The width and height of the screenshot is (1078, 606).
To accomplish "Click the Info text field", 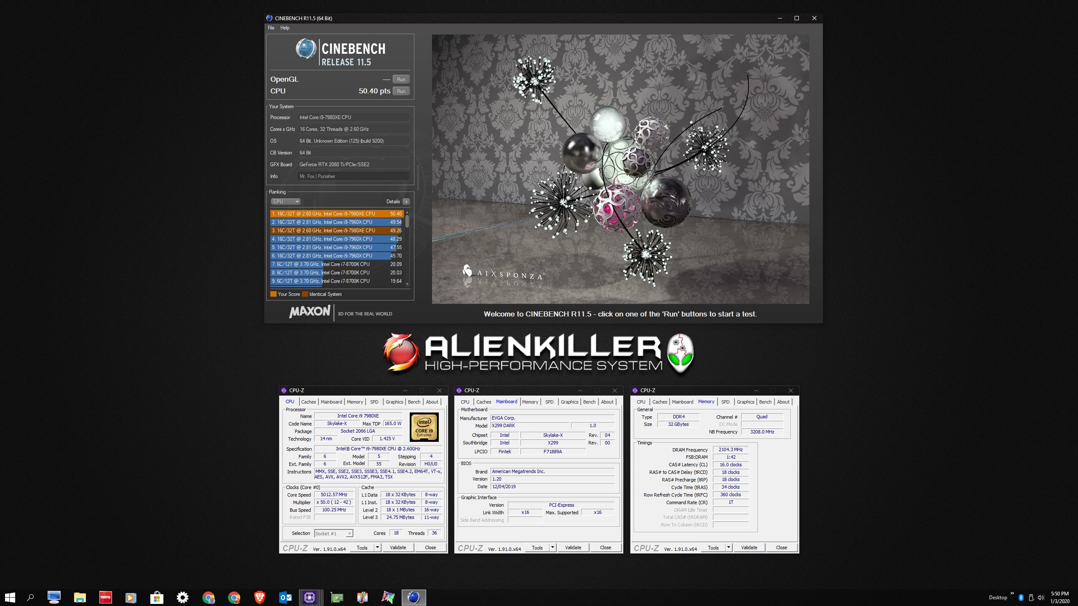I will 353,176.
